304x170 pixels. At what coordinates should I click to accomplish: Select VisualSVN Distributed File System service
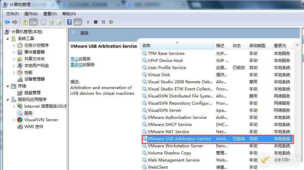(x=217, y=96)
